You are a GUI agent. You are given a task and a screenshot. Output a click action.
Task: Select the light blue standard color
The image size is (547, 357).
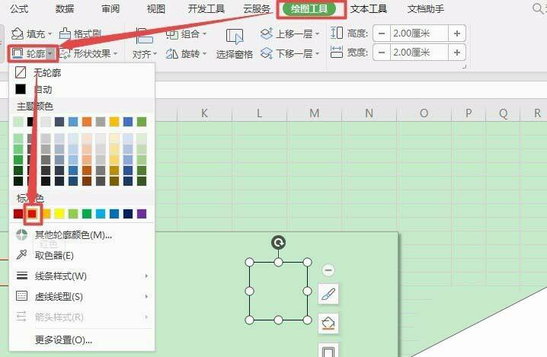coord(101,214)
